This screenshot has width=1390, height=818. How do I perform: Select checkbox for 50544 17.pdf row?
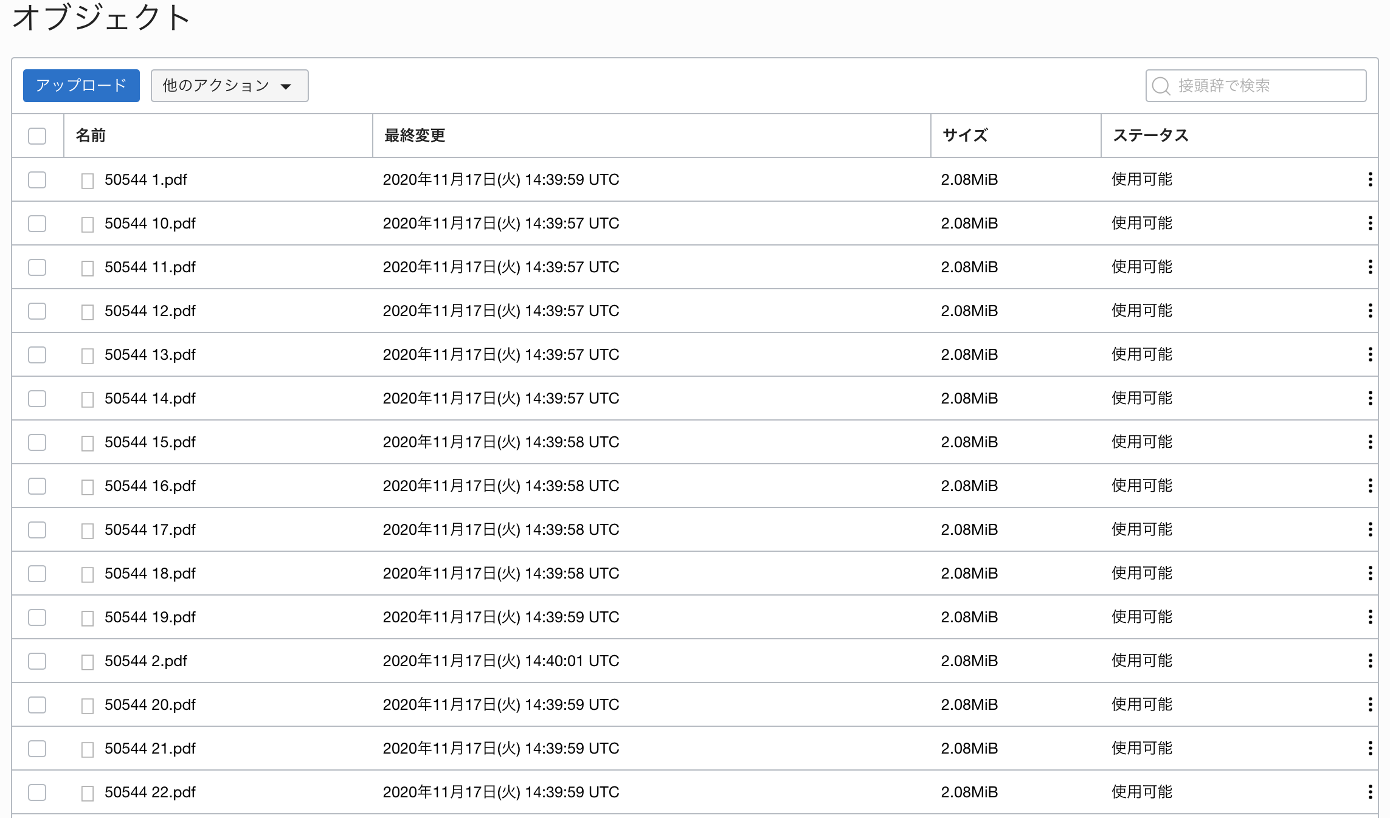click(x=37, y=529)
